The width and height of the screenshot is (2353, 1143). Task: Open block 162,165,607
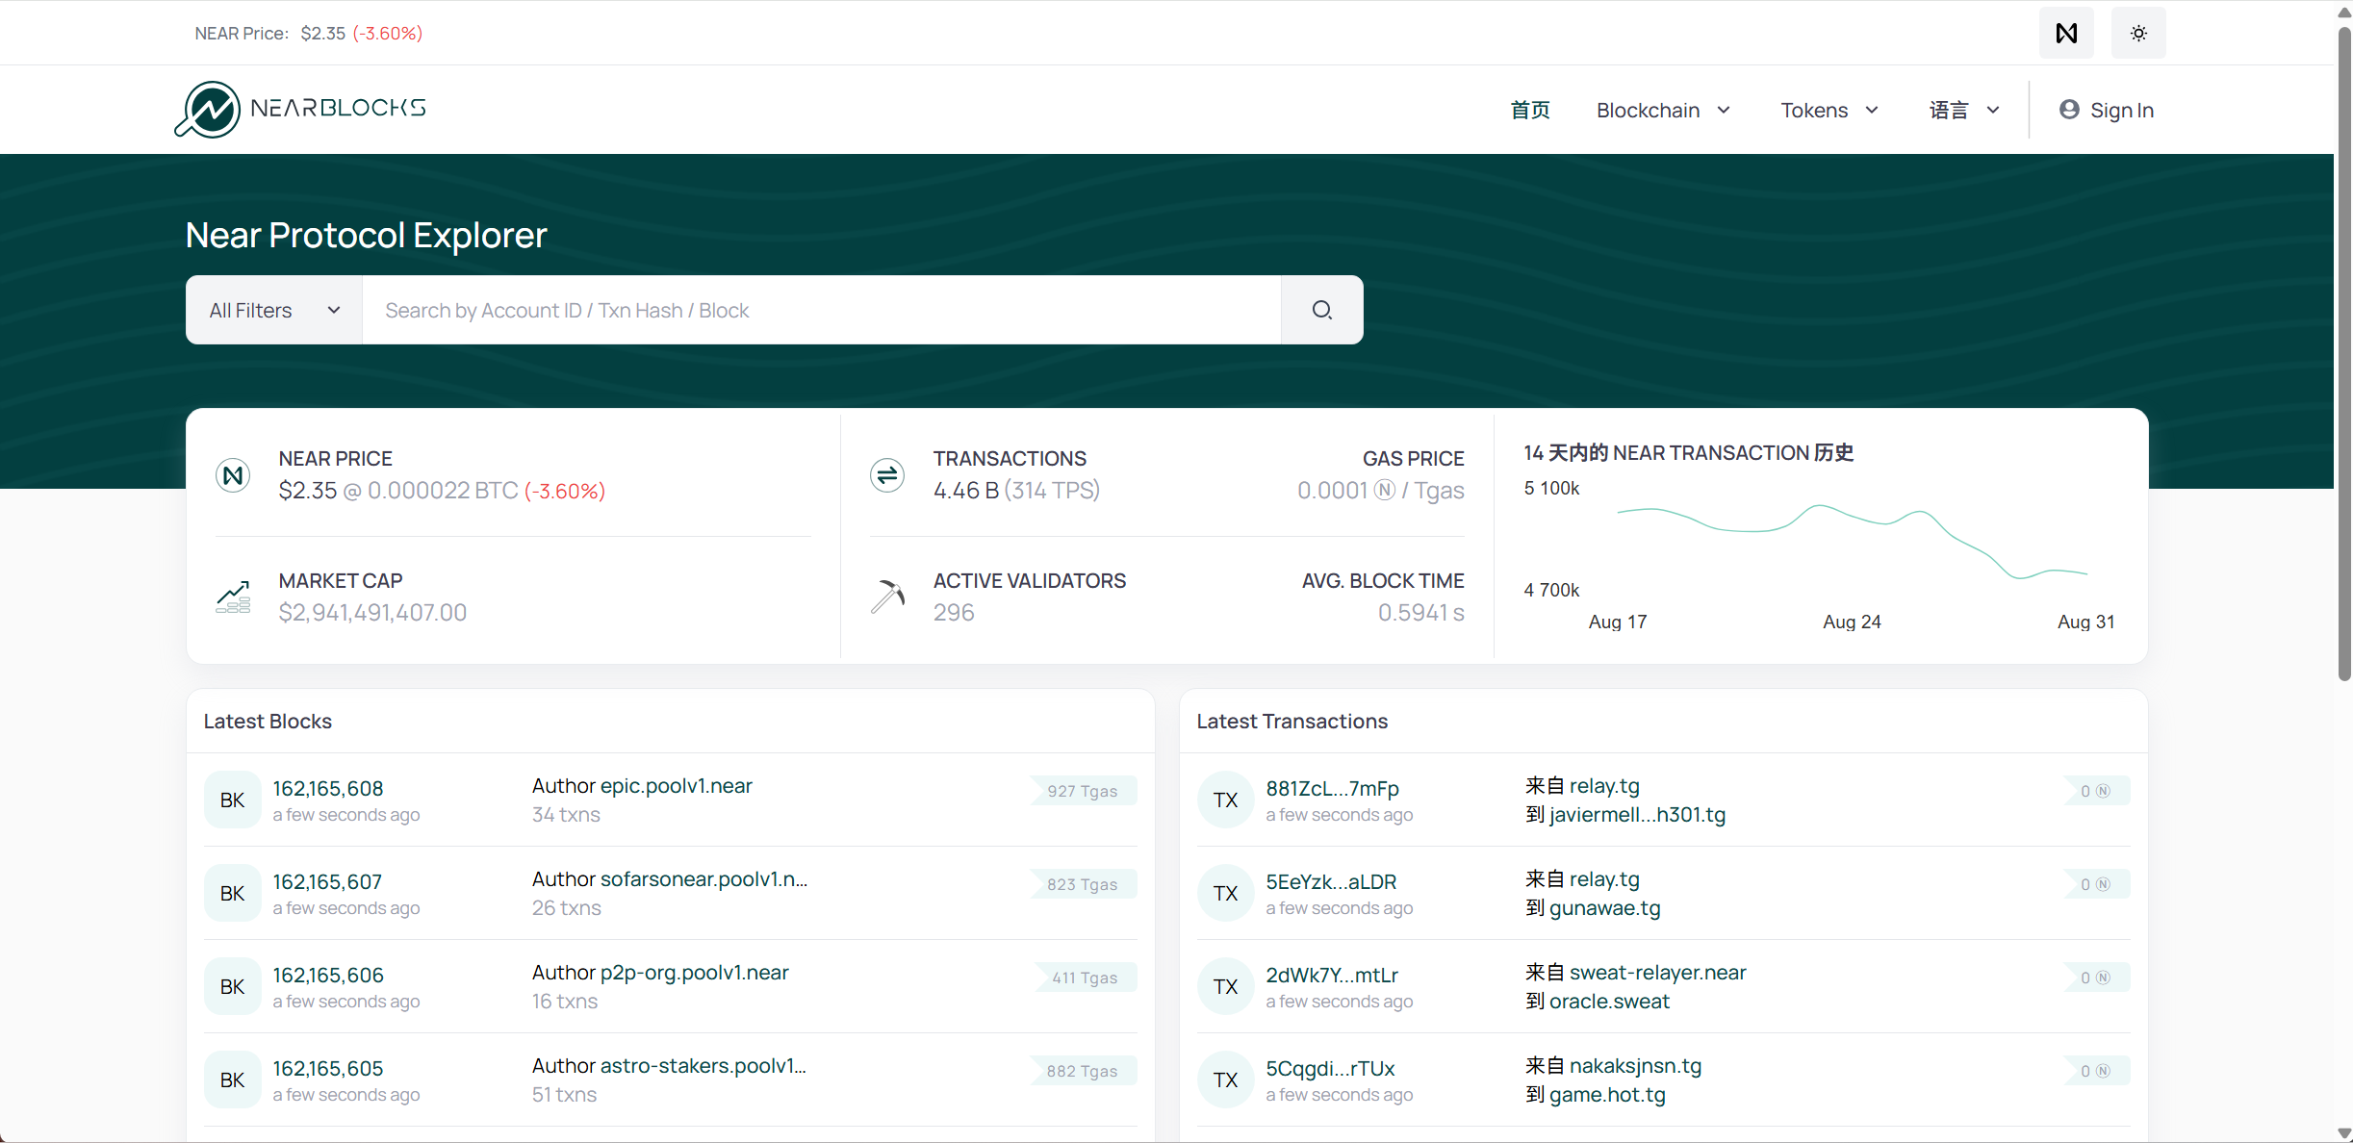tap(327, 881)
